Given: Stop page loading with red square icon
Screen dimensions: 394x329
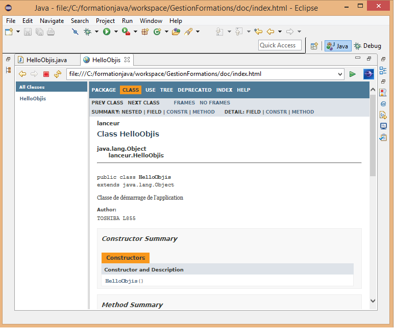Looking at the screenshot, I should point(46,74).
